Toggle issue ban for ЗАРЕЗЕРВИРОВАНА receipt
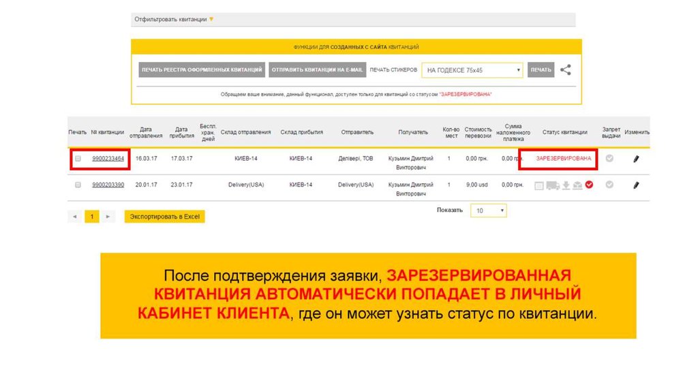This screenshot has width=698, height=391. coord(610,158)
